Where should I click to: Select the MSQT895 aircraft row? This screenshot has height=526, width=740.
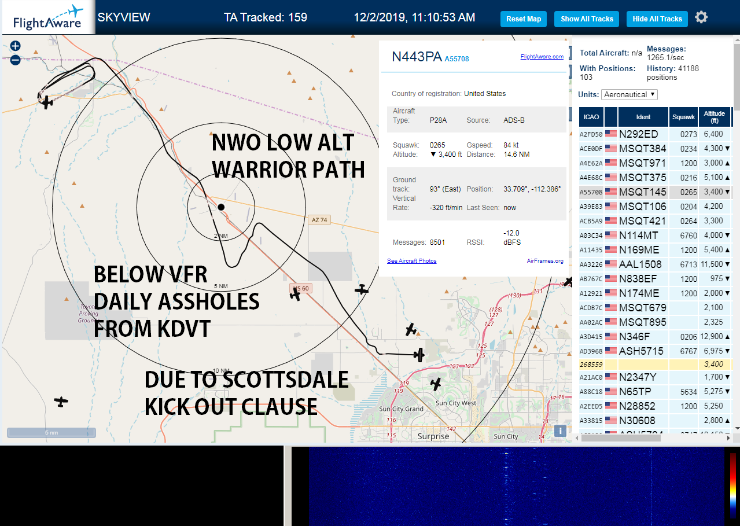[x=656, y=322]
